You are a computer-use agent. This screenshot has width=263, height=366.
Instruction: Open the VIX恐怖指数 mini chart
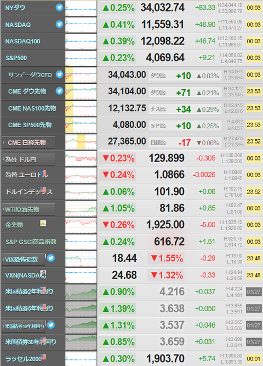pos(81,259)
